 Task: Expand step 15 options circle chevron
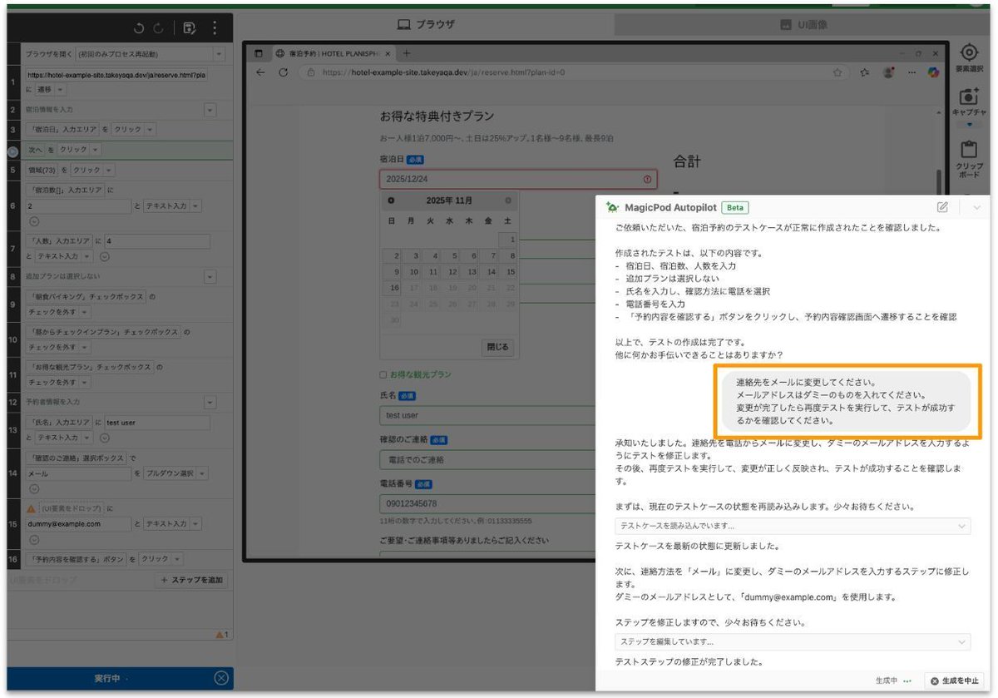pos(34,540)
